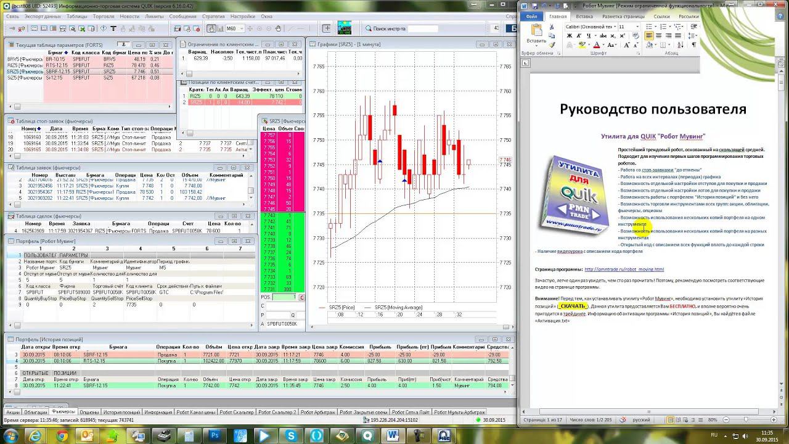Apply red font color in Word

596,45
